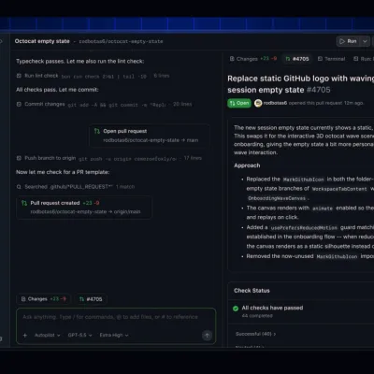Click 'All checks pass. Let me commit:' text

[x=57, y=90]
